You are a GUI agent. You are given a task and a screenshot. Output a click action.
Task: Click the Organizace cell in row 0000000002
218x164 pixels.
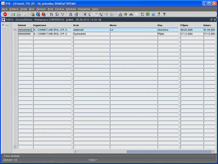pos(52,30)
